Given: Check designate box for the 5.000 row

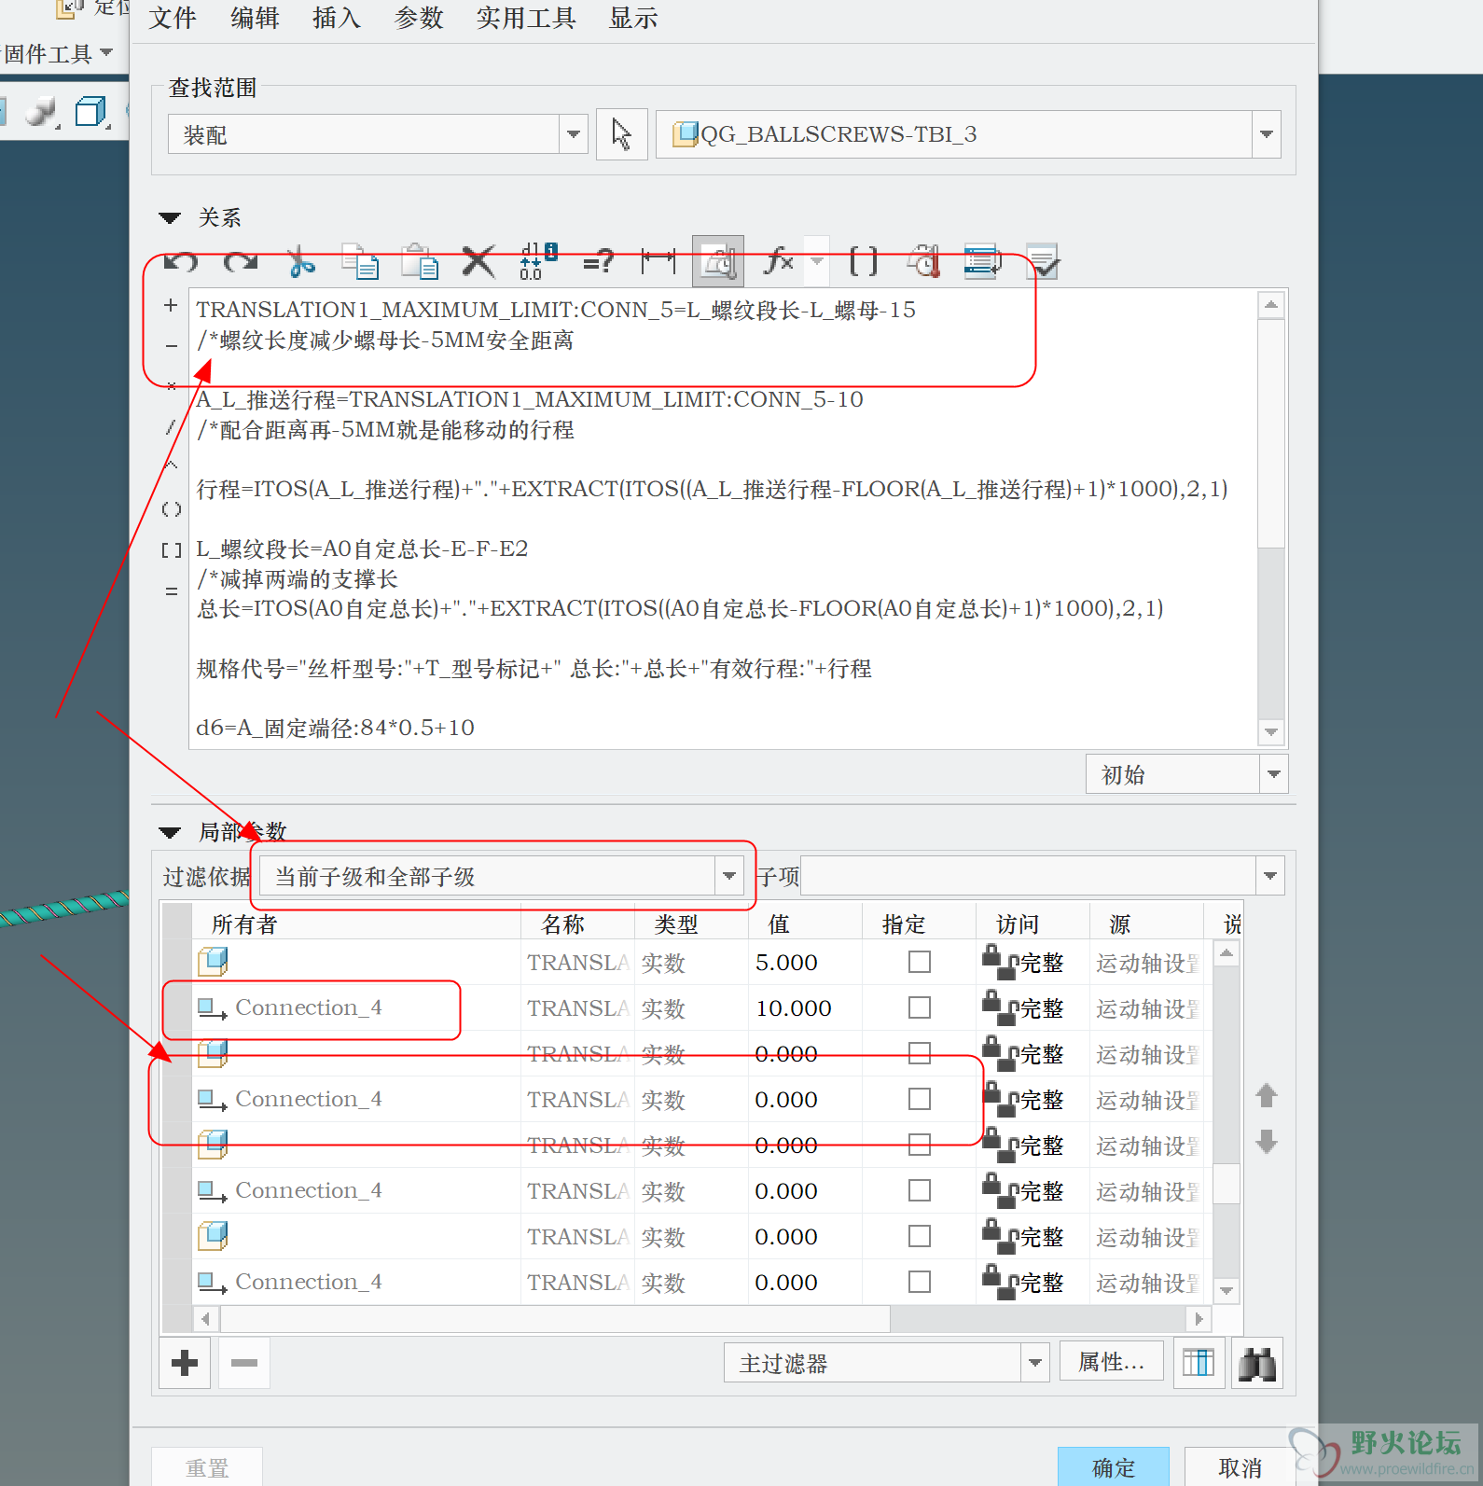Looking at the screenshot, I should coord(920,962).
